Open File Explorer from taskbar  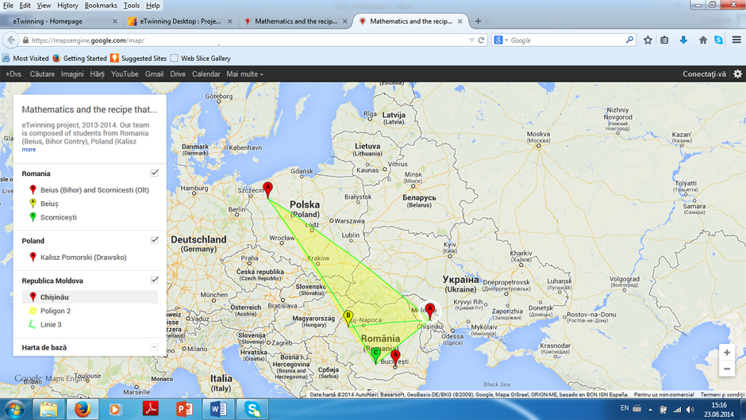(x=48, y=409)
